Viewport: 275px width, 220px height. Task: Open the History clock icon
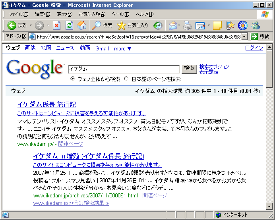(x=158, y=25)
